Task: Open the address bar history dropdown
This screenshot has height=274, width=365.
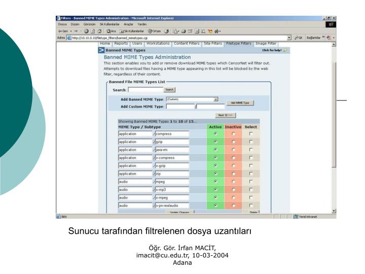Action: point(289,38)
